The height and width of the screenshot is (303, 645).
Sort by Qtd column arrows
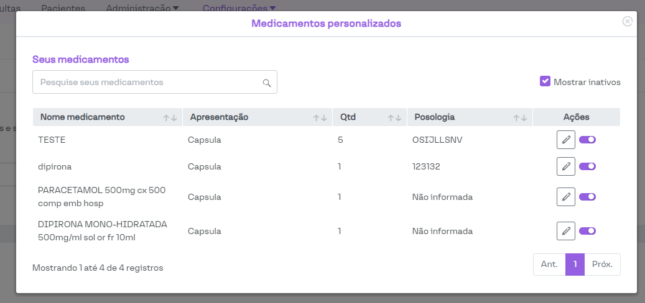(x=394, y=117)
